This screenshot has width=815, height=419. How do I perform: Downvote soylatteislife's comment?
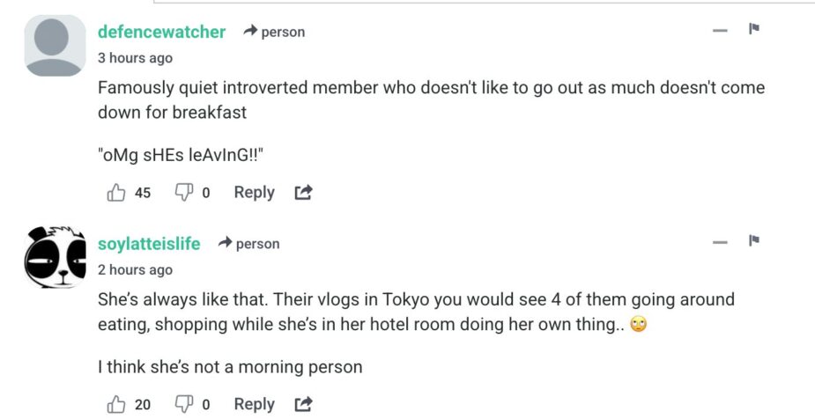(x=184, y=405)
